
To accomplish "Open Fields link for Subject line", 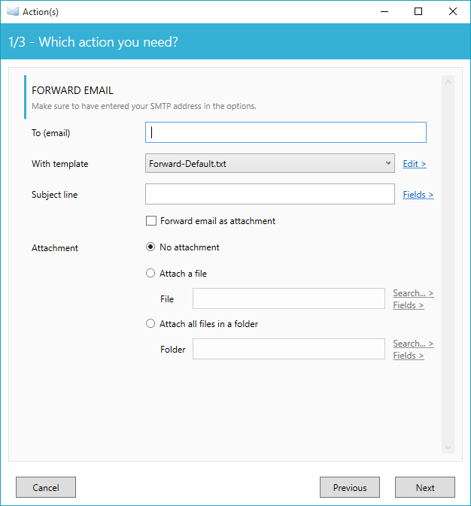I will pyautogui.click(x=418, y=195).
